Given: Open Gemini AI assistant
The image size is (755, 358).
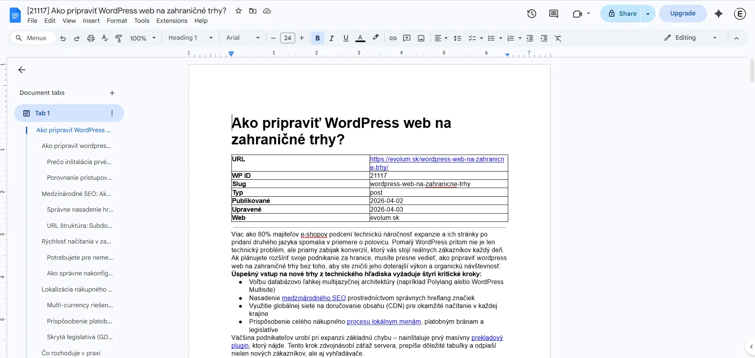Looking at the screenshot, I should click(x=718, y=13).
